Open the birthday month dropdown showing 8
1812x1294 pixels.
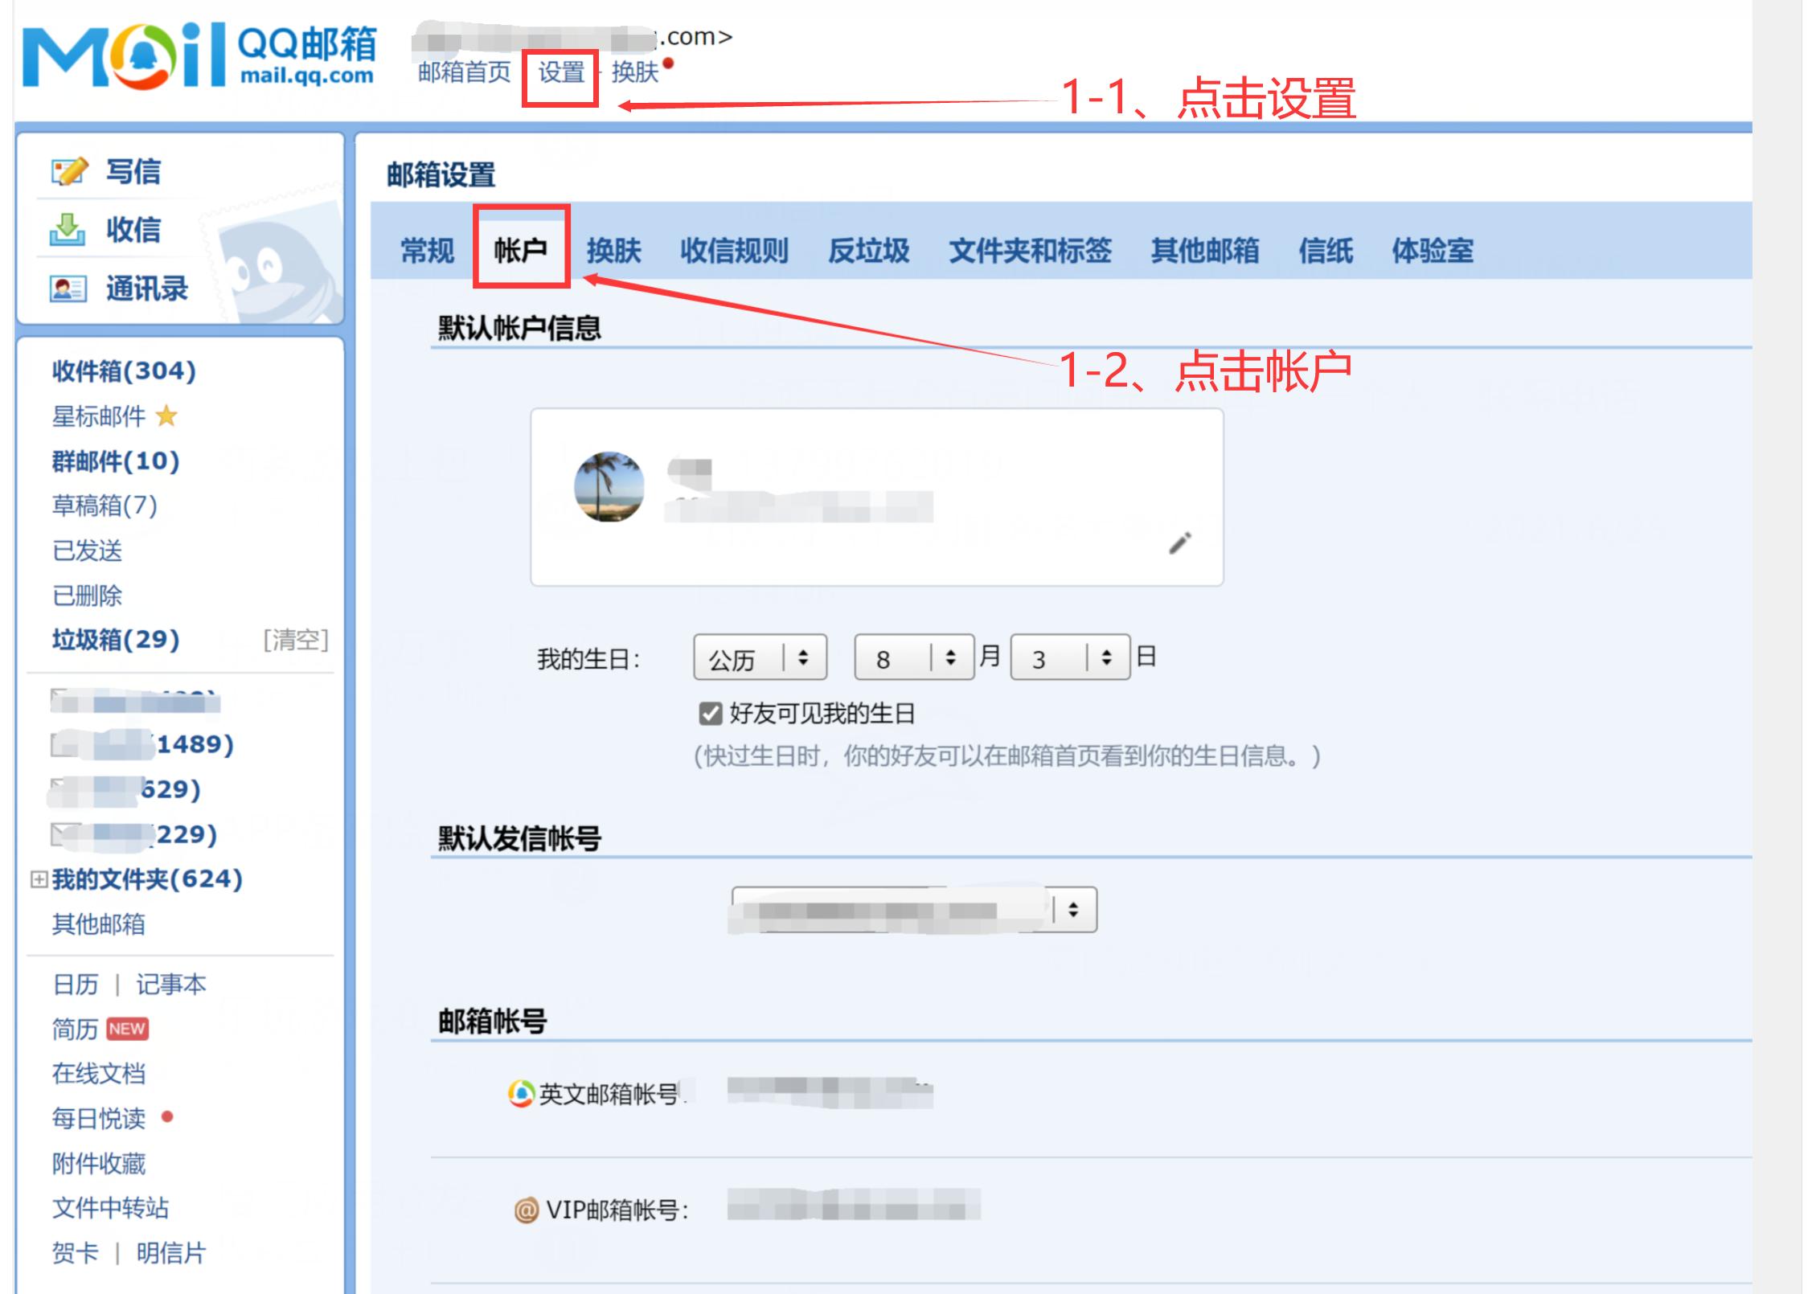tap(912, 657)
